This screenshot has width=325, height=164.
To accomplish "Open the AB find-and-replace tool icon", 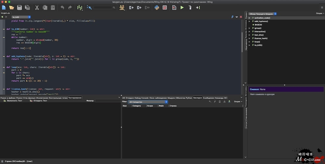I will (x=122, y=7).
